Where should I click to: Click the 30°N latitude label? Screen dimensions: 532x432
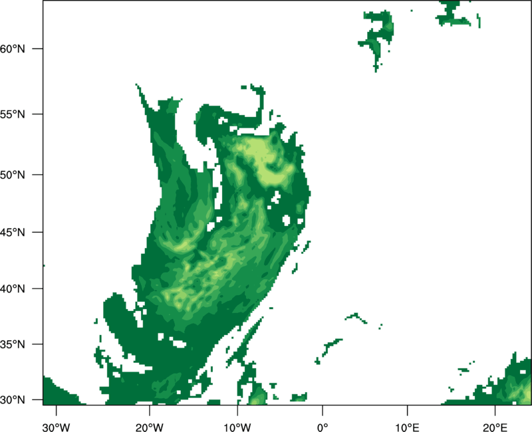[13, 400]
